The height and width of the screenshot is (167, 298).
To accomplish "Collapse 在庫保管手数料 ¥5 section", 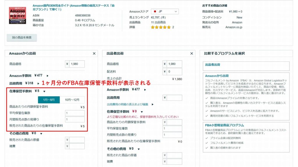I will pyautogui.click(x=44, y=91).
